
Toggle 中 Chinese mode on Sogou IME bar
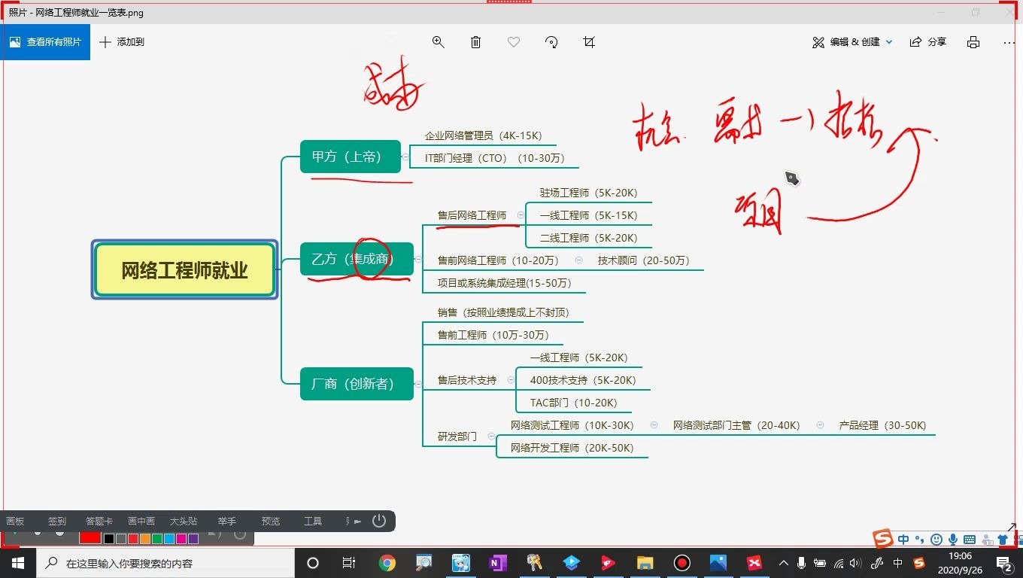pyautogui.click(x=903, y=539)
